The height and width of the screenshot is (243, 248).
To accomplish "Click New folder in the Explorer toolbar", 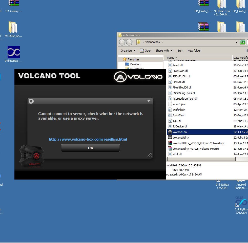I will 194,51.
